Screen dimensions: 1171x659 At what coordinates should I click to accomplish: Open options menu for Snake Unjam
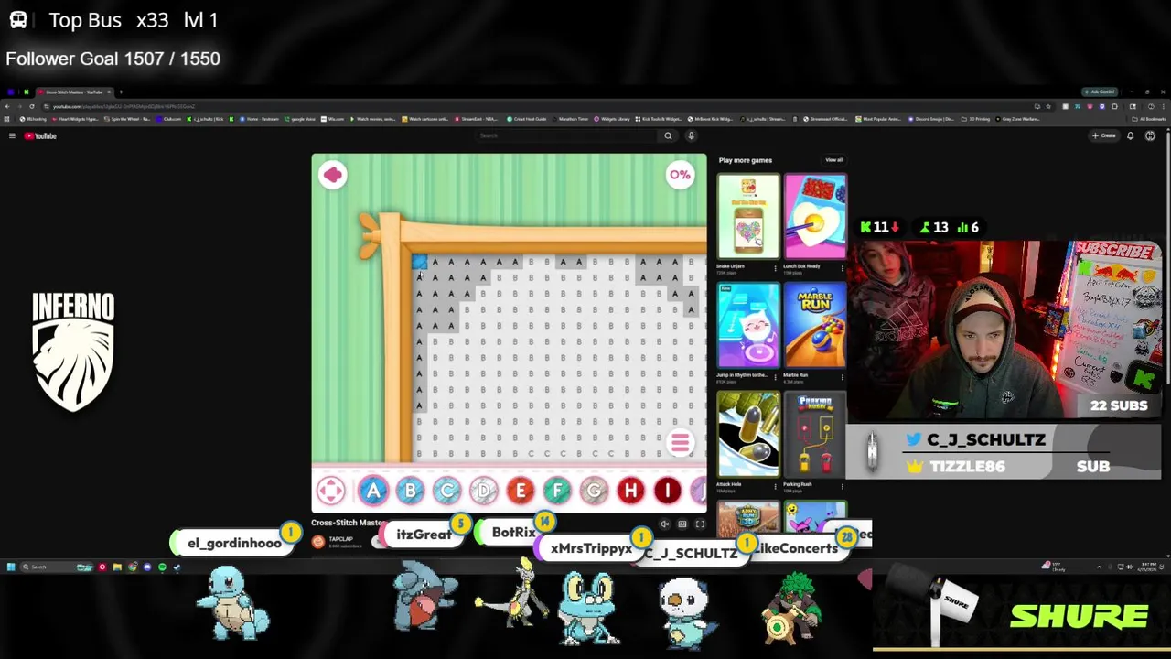(x=775, y=268)
